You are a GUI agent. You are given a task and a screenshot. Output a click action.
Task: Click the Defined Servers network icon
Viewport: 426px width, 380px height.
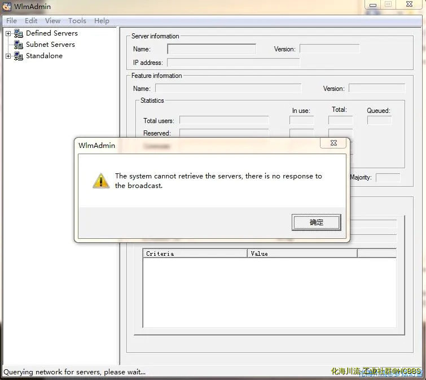tap(19, 33)
